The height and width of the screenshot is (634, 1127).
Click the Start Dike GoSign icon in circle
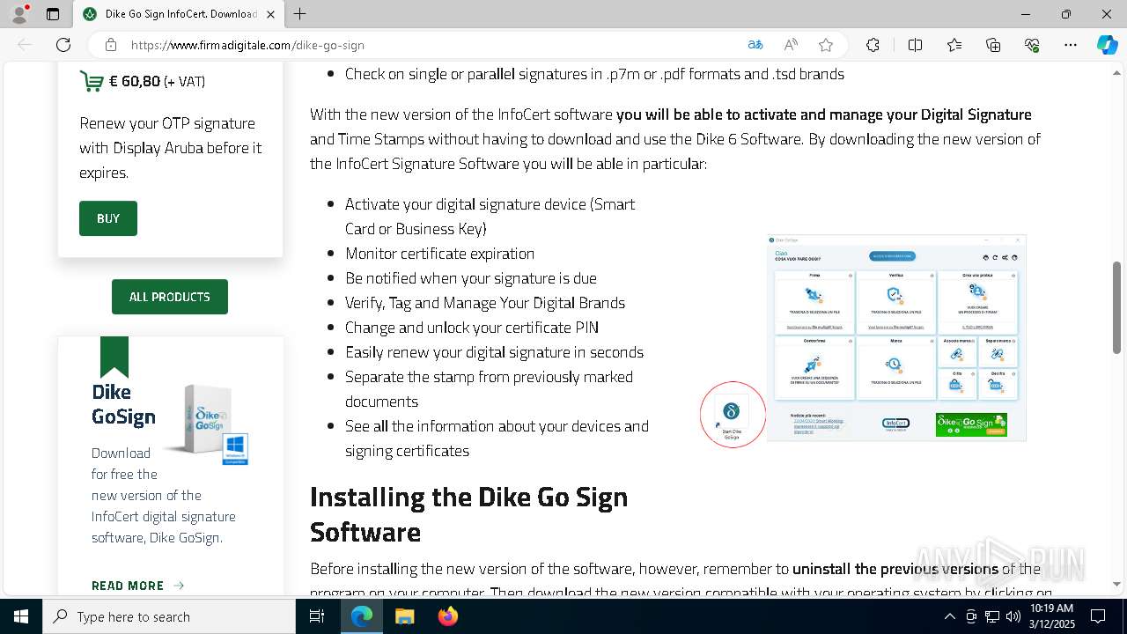pos(733,415)
